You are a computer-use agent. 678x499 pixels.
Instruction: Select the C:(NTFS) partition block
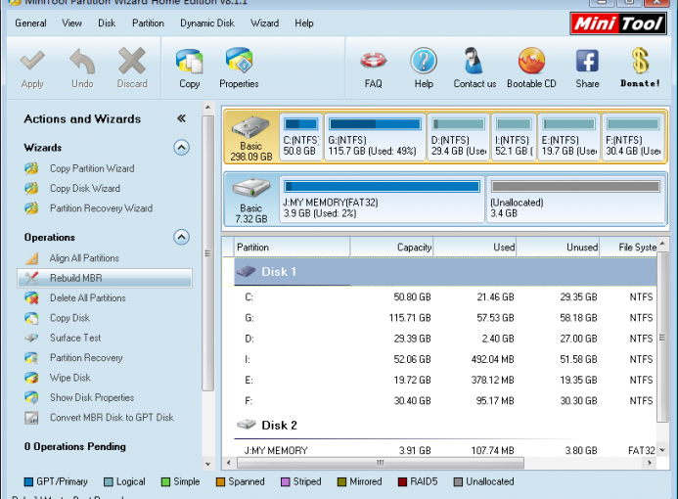(x=301, y=137)
